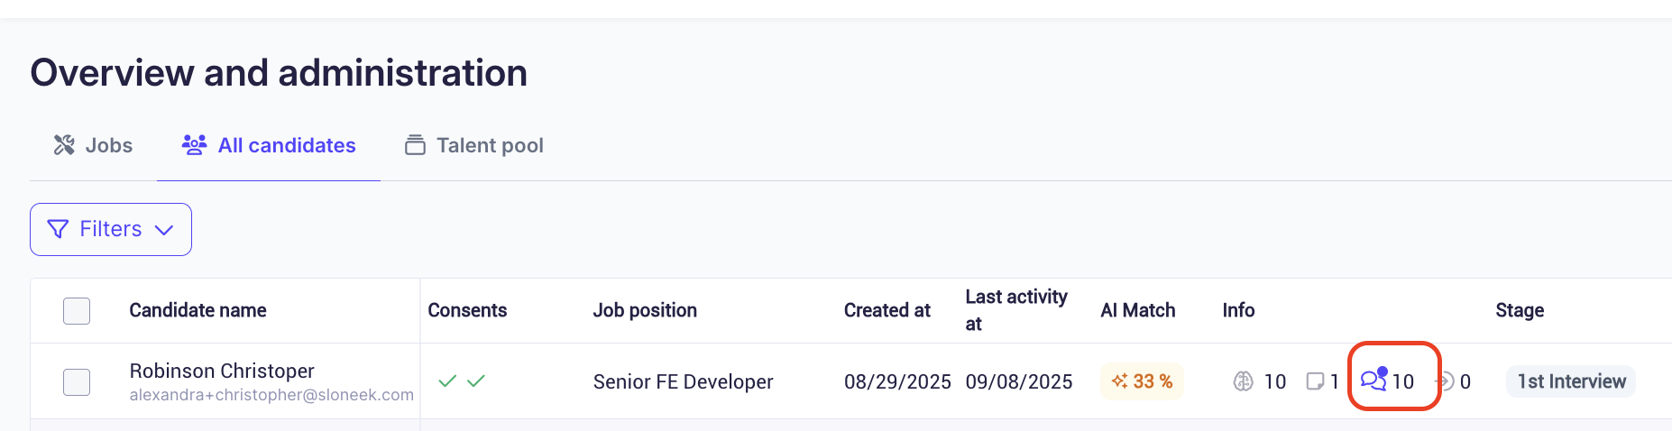Click the AI Match column header
1672x431 pixels.
coord(1137,310)
